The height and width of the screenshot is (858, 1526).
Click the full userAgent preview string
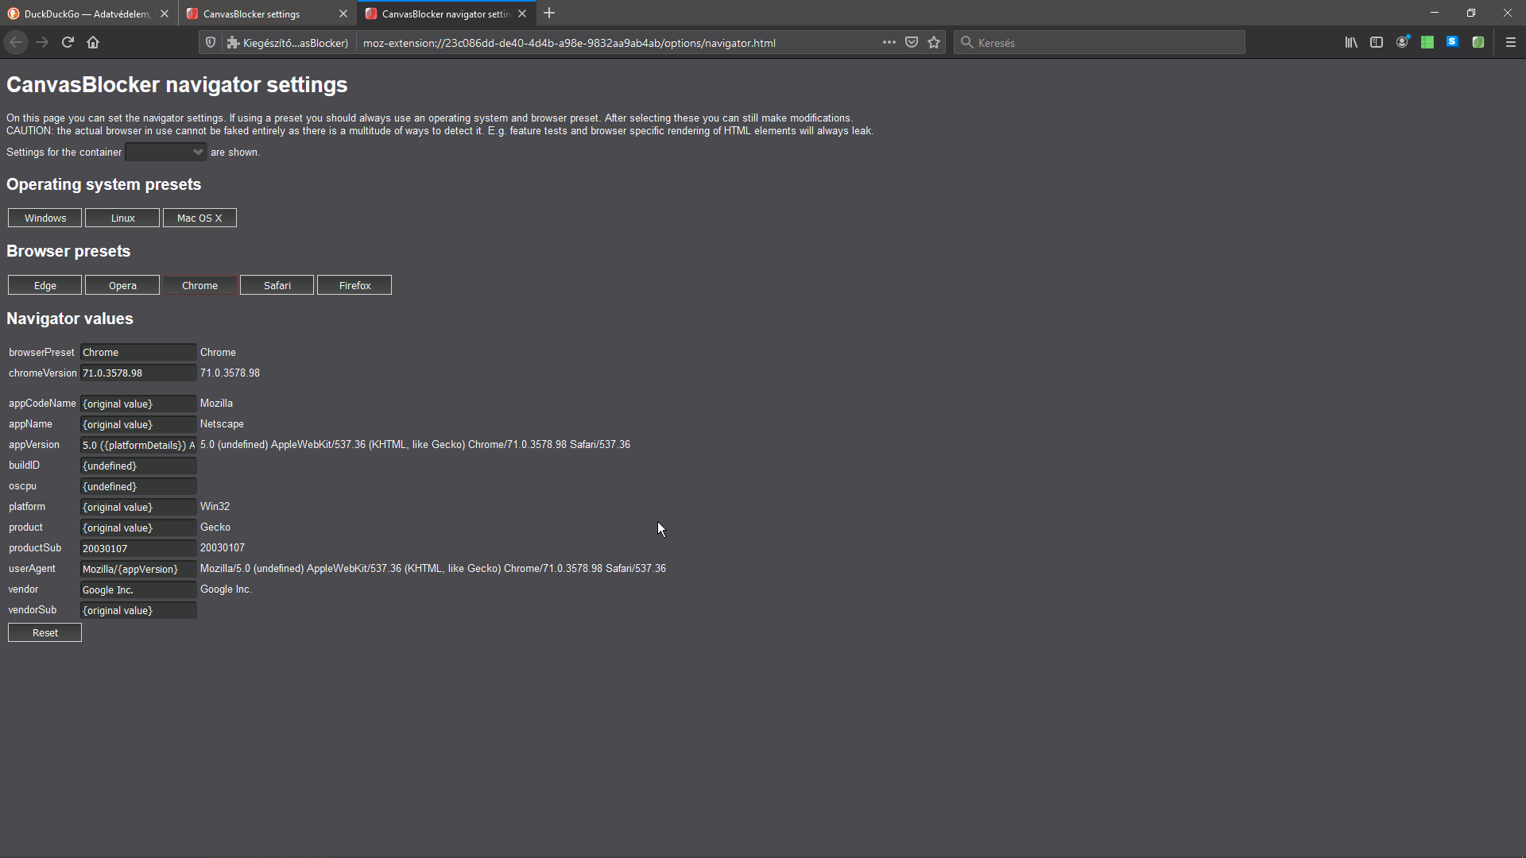pos(433,568)
